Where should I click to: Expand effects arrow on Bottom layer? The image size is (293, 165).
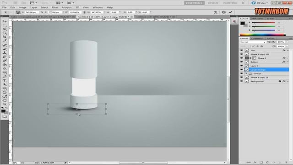(288, 62)
